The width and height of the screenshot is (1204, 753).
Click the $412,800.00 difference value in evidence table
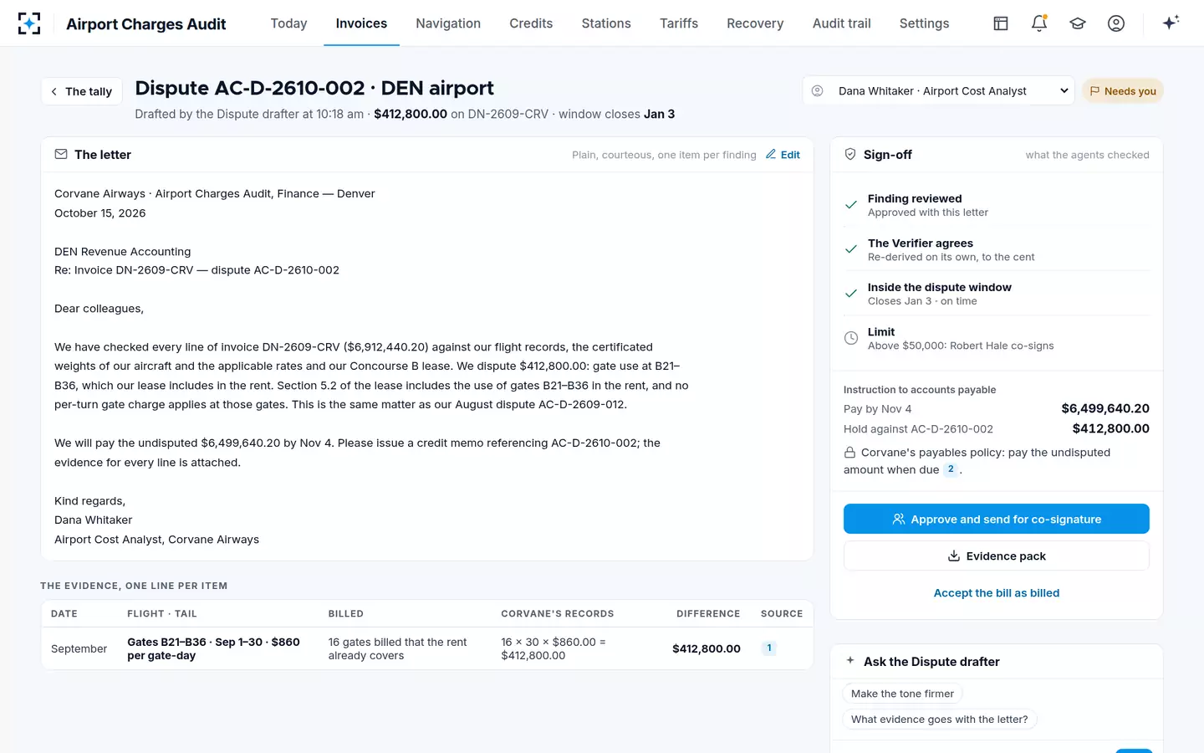tap(707, 648)
